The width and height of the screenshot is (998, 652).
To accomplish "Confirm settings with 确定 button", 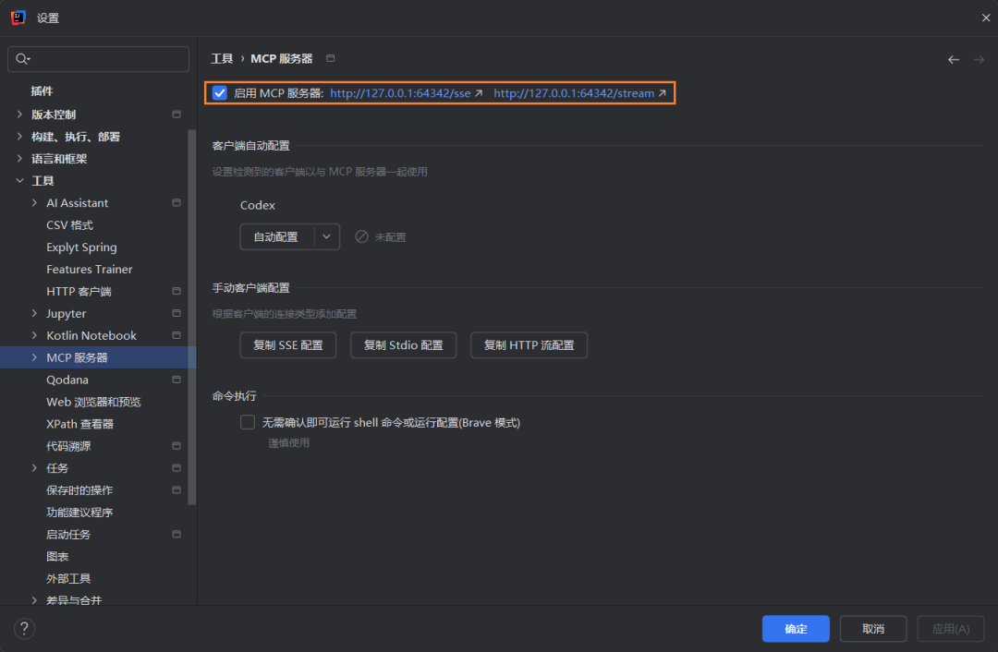I will [796, 629].
